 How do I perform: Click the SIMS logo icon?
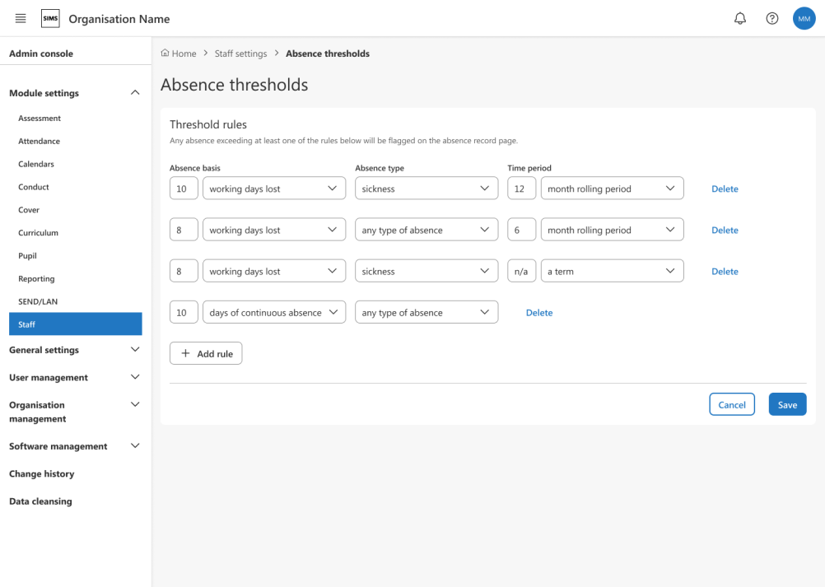pos(50,18)
